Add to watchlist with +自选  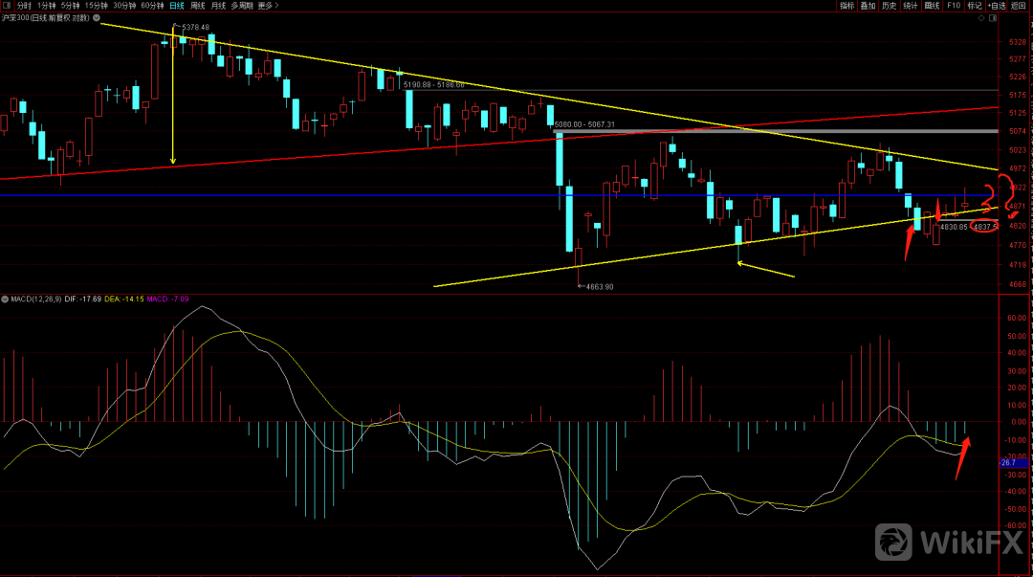[998, 6]
